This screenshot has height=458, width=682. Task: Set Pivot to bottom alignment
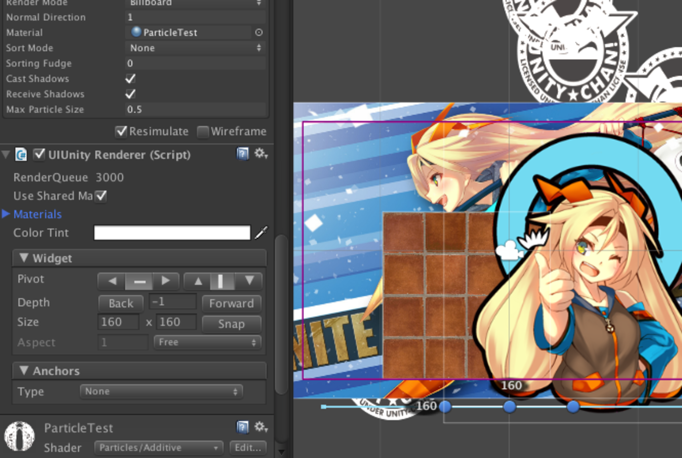click(249, 281)
